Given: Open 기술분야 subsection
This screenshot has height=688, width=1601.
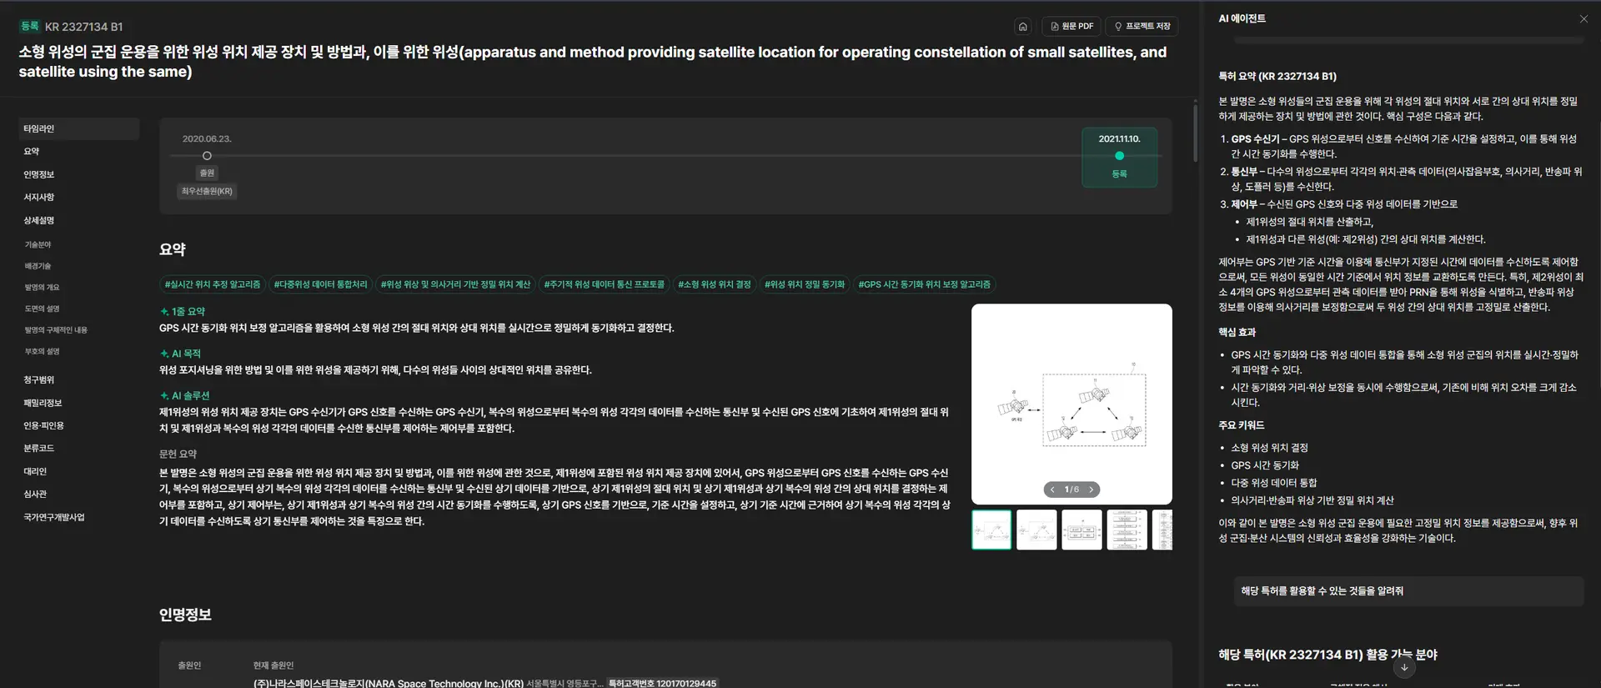Looking at the screenshot, I should tap(38, 244).
